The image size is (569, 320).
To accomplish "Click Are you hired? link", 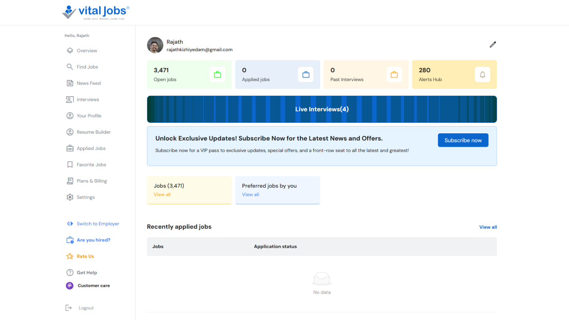I will (x=94, y=240).
